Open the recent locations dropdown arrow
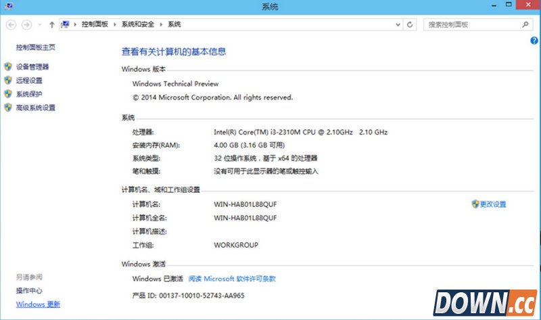541x320 pixels. point(40,24)
